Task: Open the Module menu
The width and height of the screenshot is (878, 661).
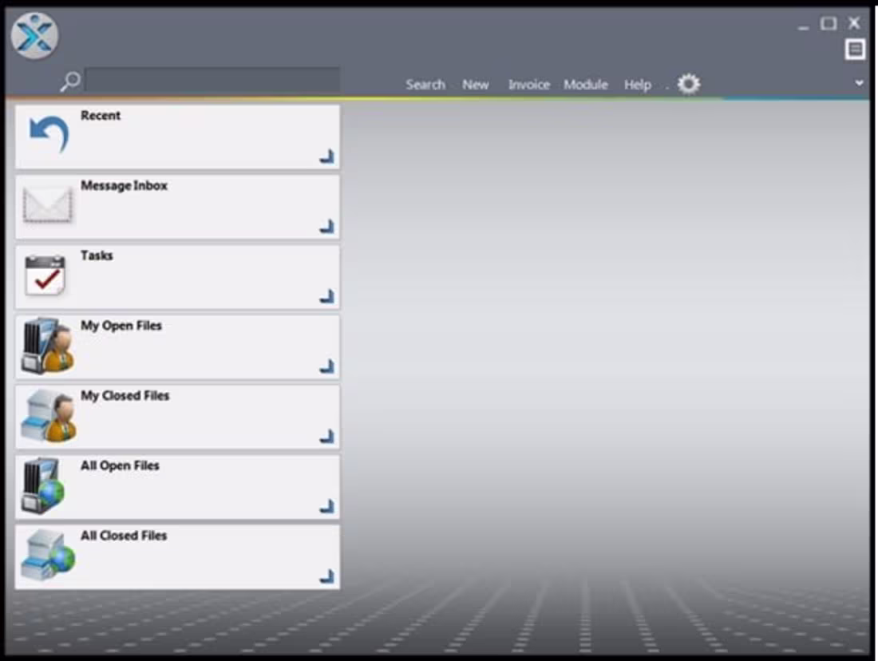Action: [586, 84]
